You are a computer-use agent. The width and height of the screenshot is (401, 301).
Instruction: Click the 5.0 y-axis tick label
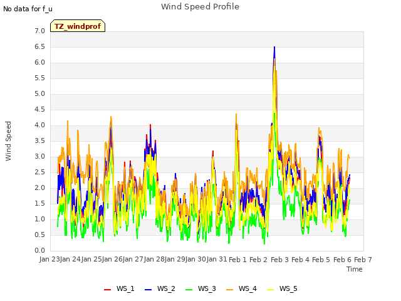point(39,94)
